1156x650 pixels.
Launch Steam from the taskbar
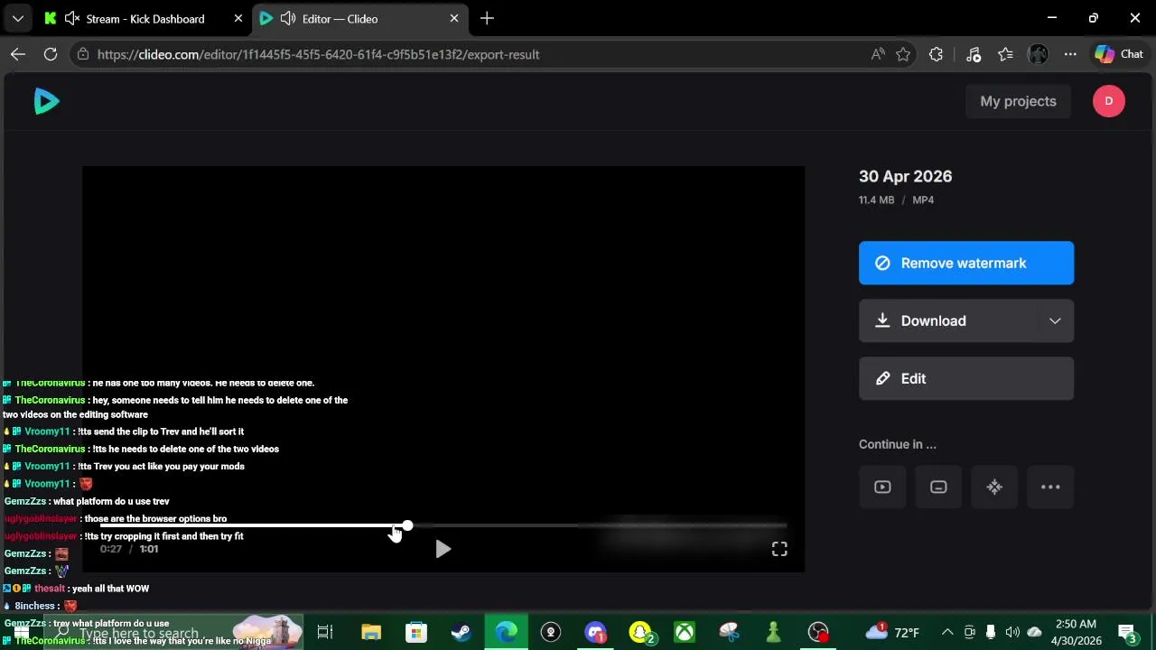461,632
